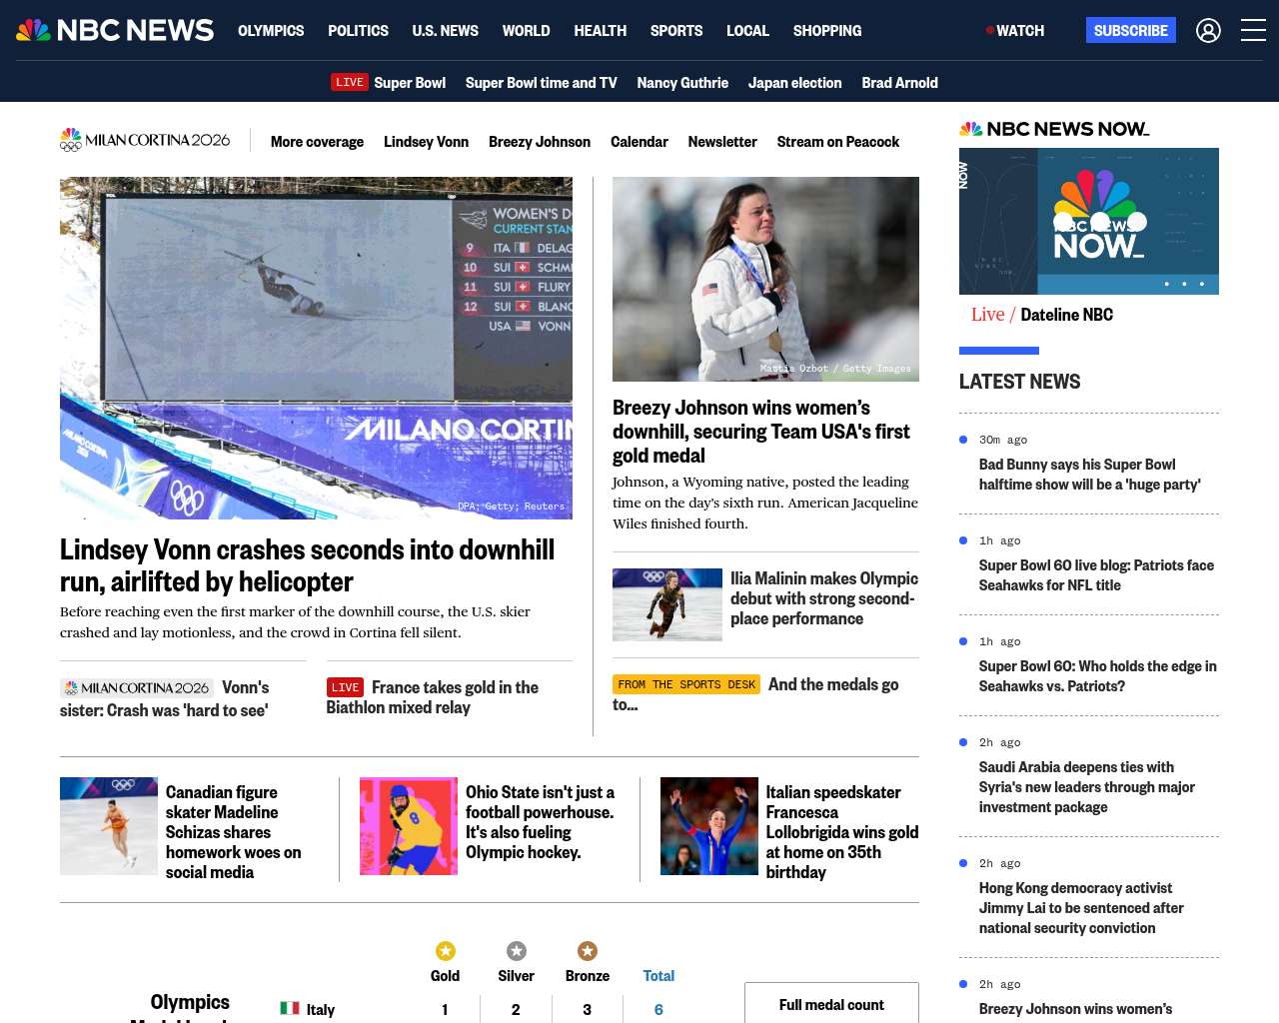This screenshot has height=1023, width=1279.
Task: Sort by Total medal column header
Action: point(658,976)
